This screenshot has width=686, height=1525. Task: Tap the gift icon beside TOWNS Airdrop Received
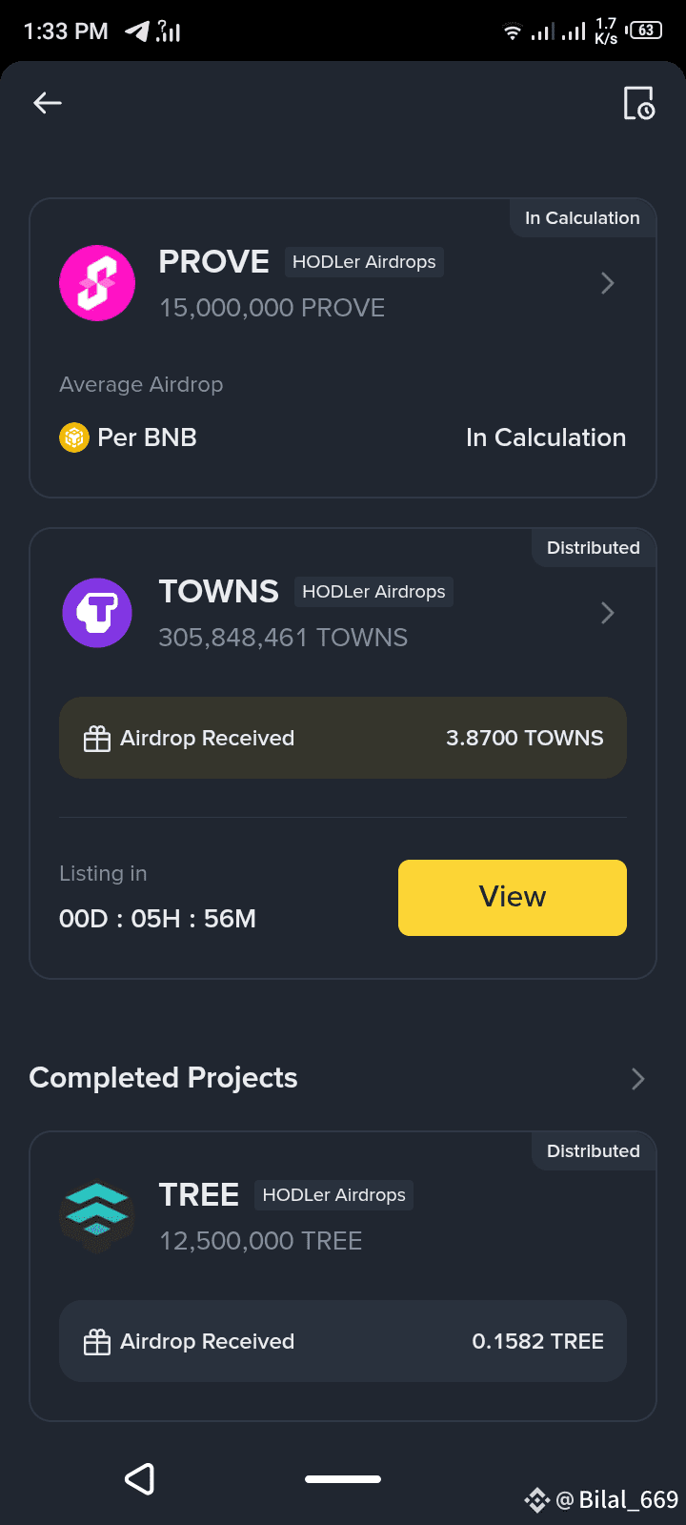(97, 739)
